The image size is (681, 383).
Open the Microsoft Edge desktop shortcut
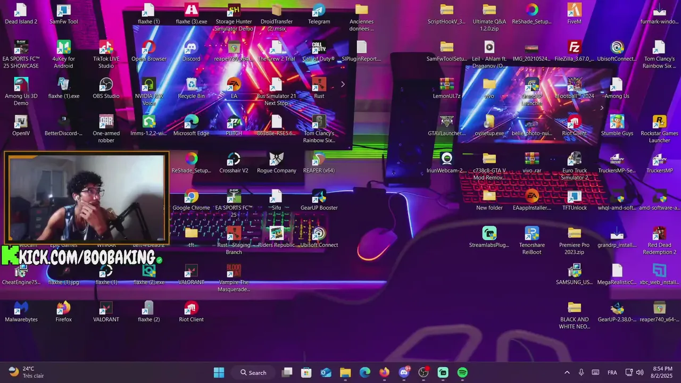pyautogui.click(x=192, y=126)
